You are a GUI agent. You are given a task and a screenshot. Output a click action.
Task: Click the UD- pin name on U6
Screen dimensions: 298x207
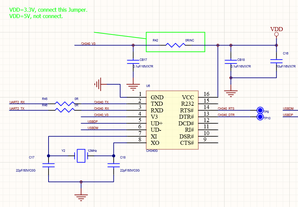pos(156,130)
